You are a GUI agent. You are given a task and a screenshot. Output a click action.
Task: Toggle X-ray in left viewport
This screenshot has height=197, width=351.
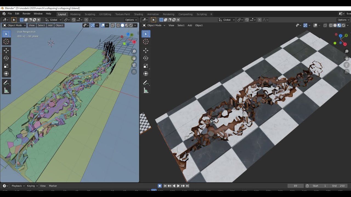coord(113,25)
